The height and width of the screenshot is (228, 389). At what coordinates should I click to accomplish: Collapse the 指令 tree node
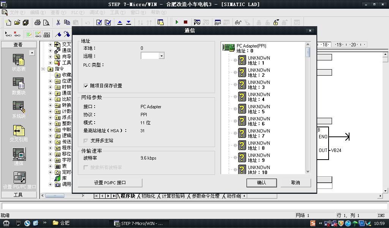pos(43,69)
